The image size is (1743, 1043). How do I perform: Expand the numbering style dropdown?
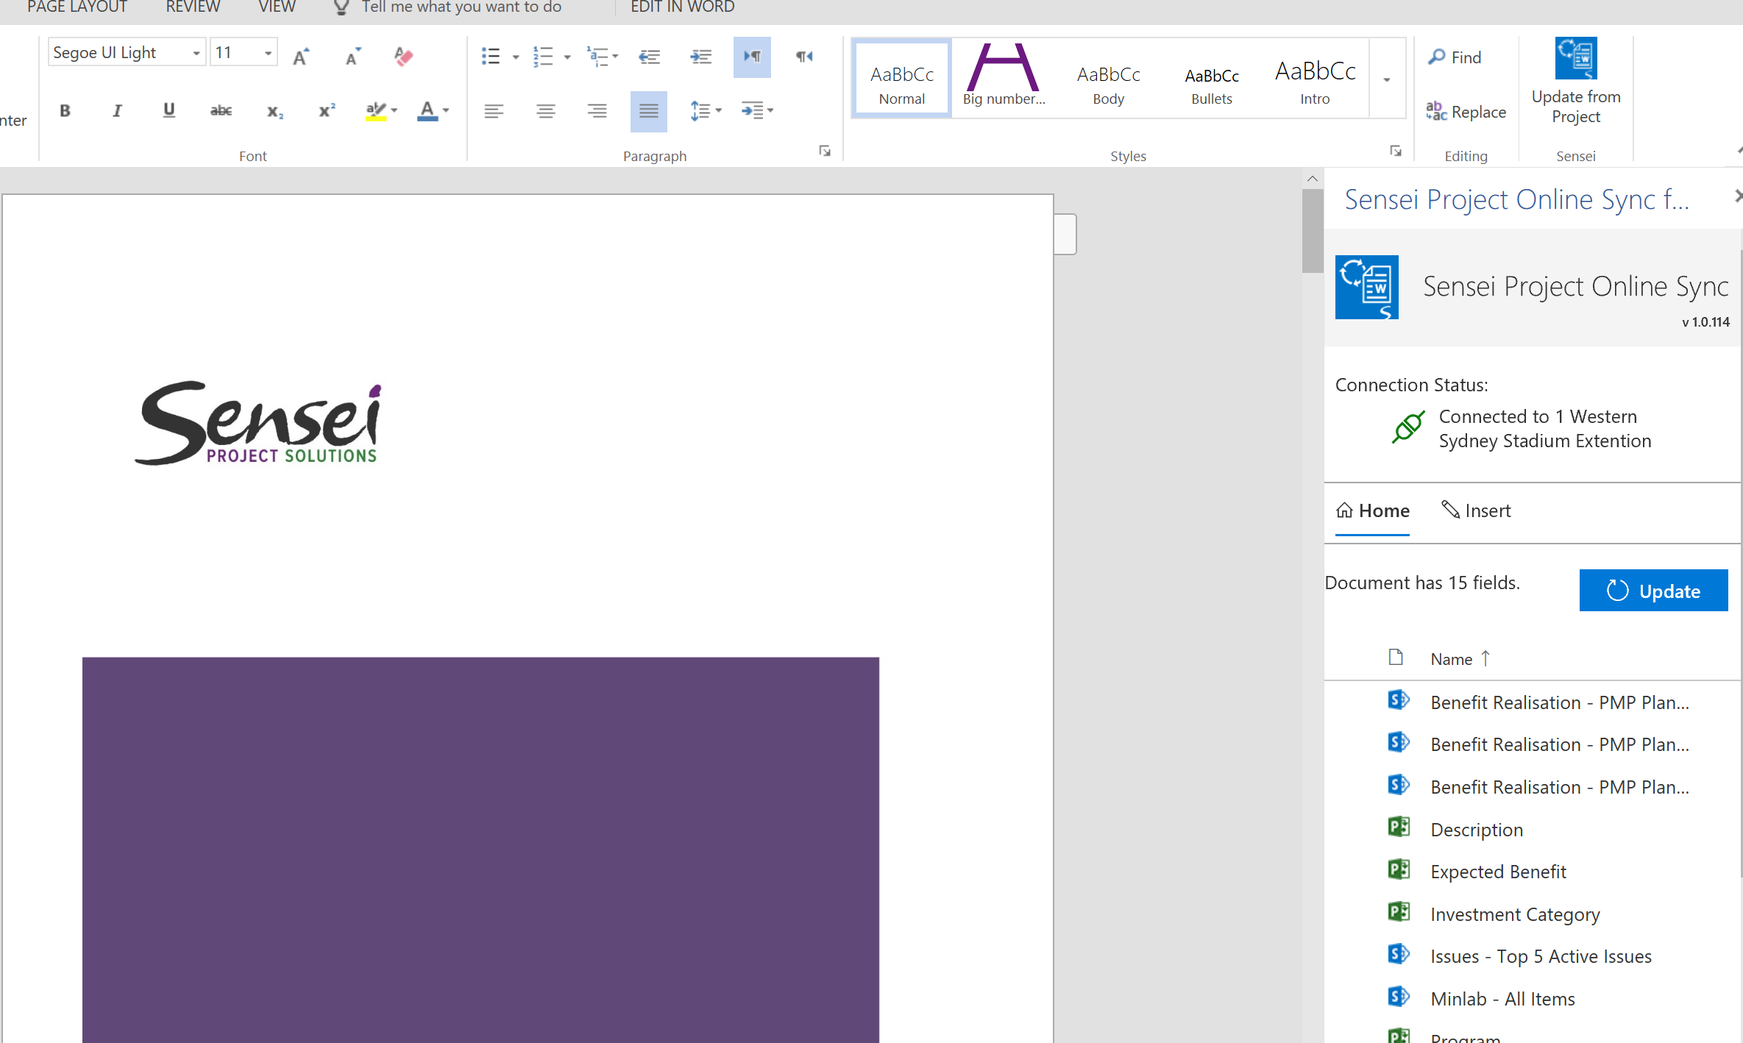point(567,57)
